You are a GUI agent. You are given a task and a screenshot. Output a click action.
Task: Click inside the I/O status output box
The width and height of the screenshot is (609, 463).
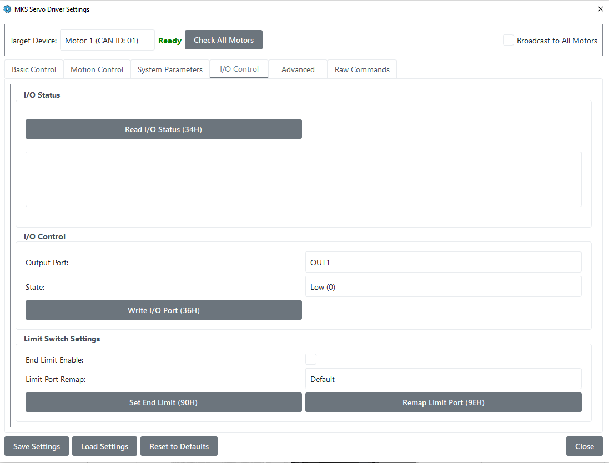coord(303,179)
